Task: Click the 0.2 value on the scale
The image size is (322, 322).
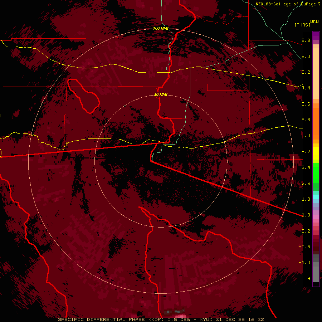Action: point(306,231)
